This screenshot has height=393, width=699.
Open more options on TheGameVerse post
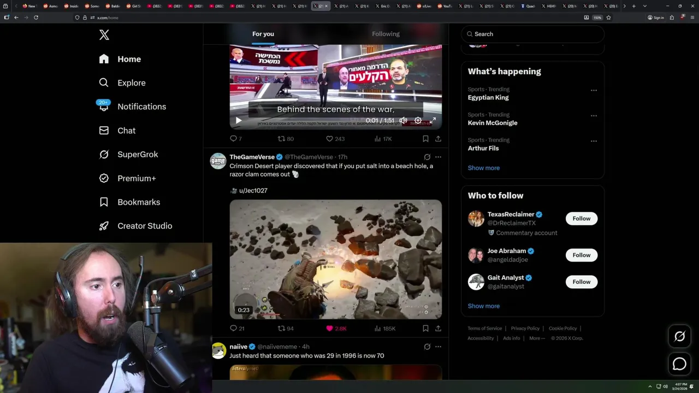(438, 157)
